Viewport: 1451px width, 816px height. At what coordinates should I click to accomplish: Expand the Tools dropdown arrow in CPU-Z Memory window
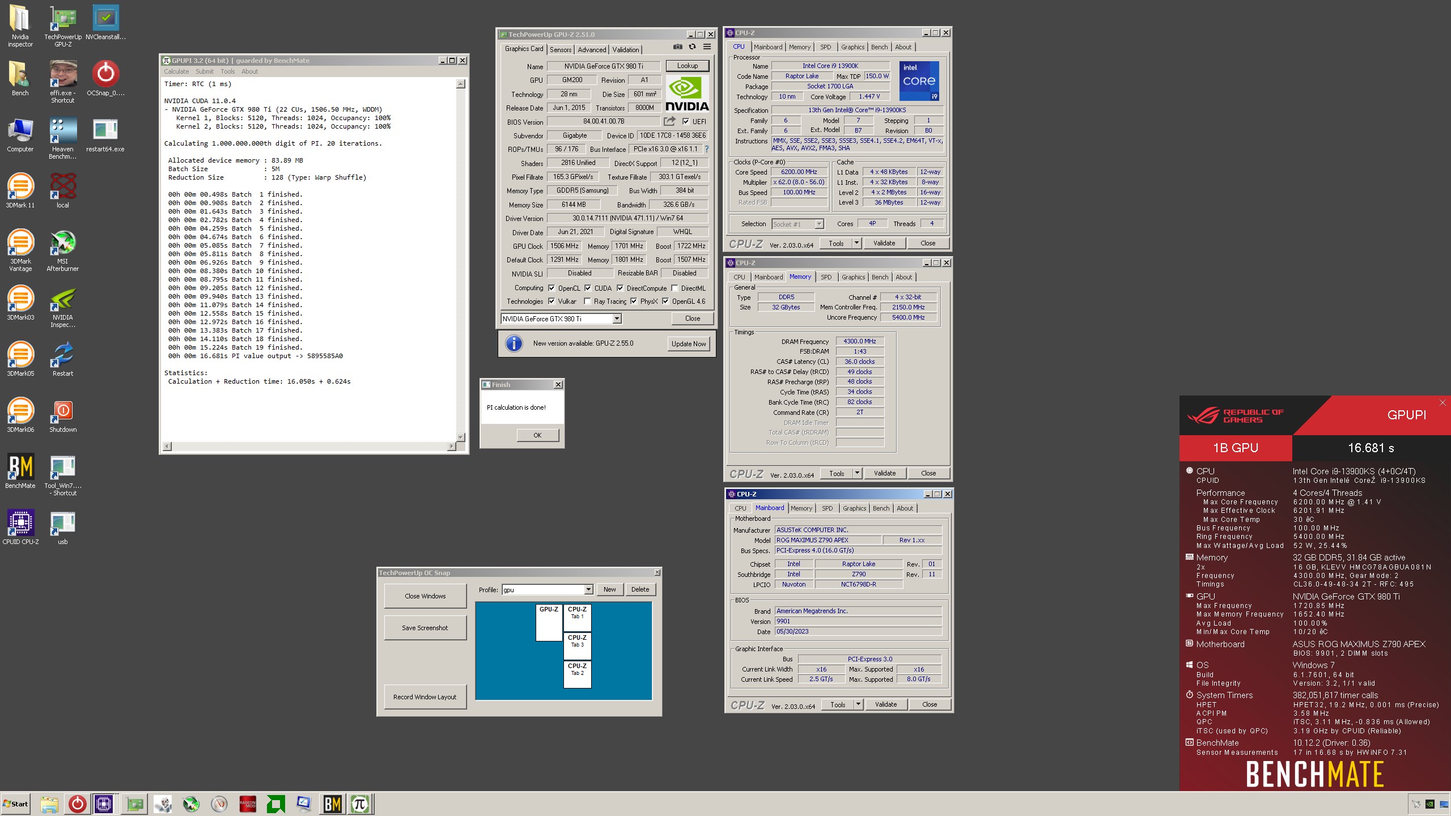tap(856, 473)
